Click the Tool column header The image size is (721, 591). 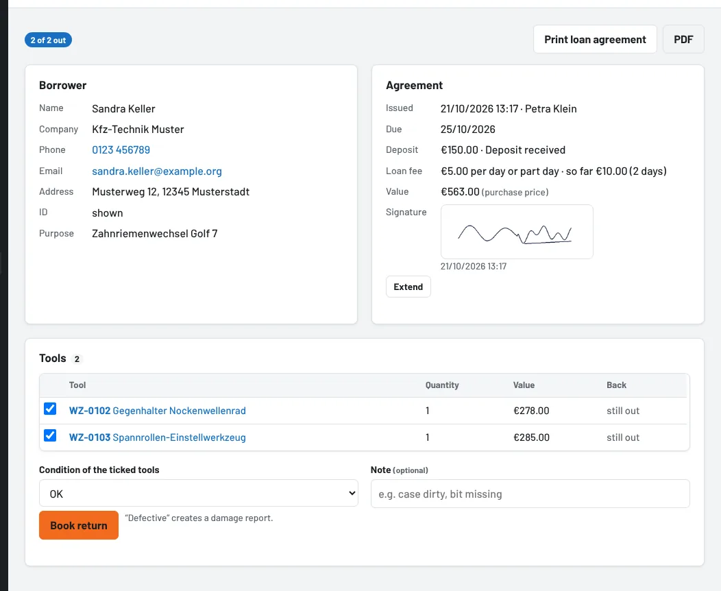pyautogui.click(x=77, y=385)
